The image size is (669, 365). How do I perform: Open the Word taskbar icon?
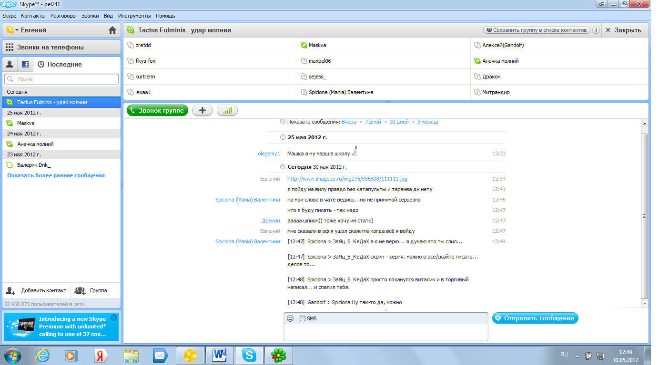tap(220, 355)
